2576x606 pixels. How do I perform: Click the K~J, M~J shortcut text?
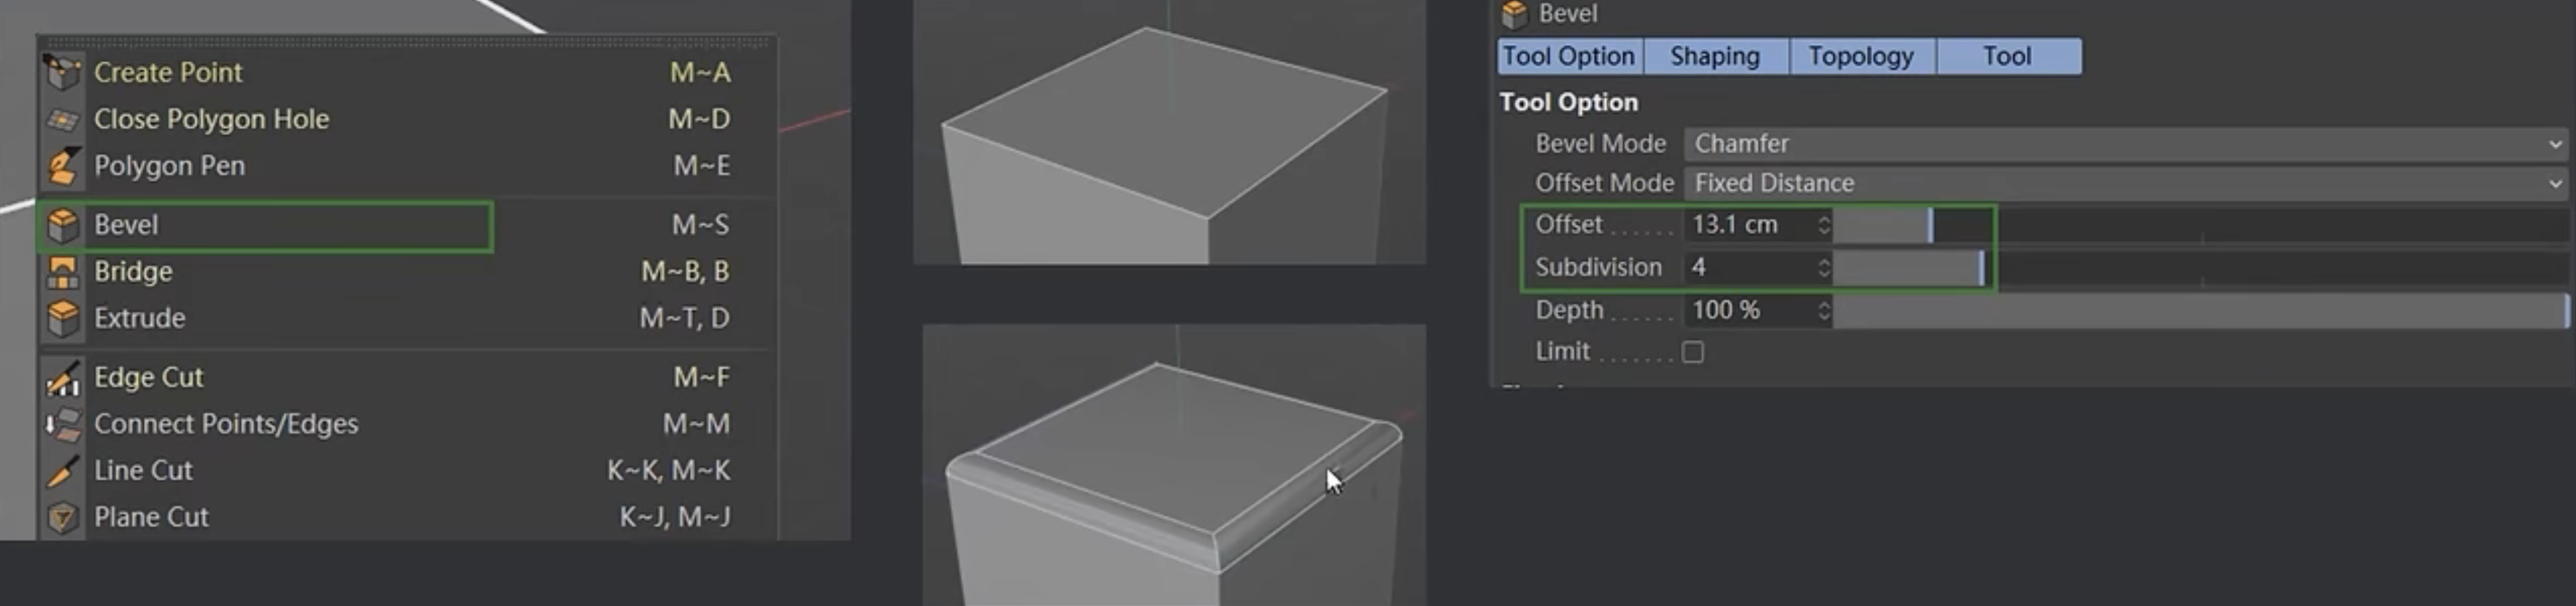[x=675, y=517]
